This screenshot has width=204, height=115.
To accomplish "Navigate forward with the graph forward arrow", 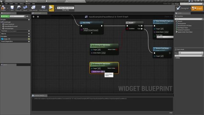I will click(x=38, y=17).
